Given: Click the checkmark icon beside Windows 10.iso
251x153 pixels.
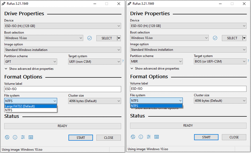Looking at the screenshot, I should click(89, 38).
